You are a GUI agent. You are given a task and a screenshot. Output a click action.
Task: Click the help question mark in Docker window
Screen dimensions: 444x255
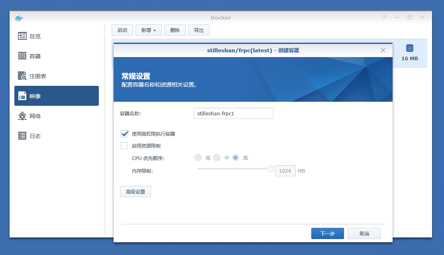tap(384, 18)
